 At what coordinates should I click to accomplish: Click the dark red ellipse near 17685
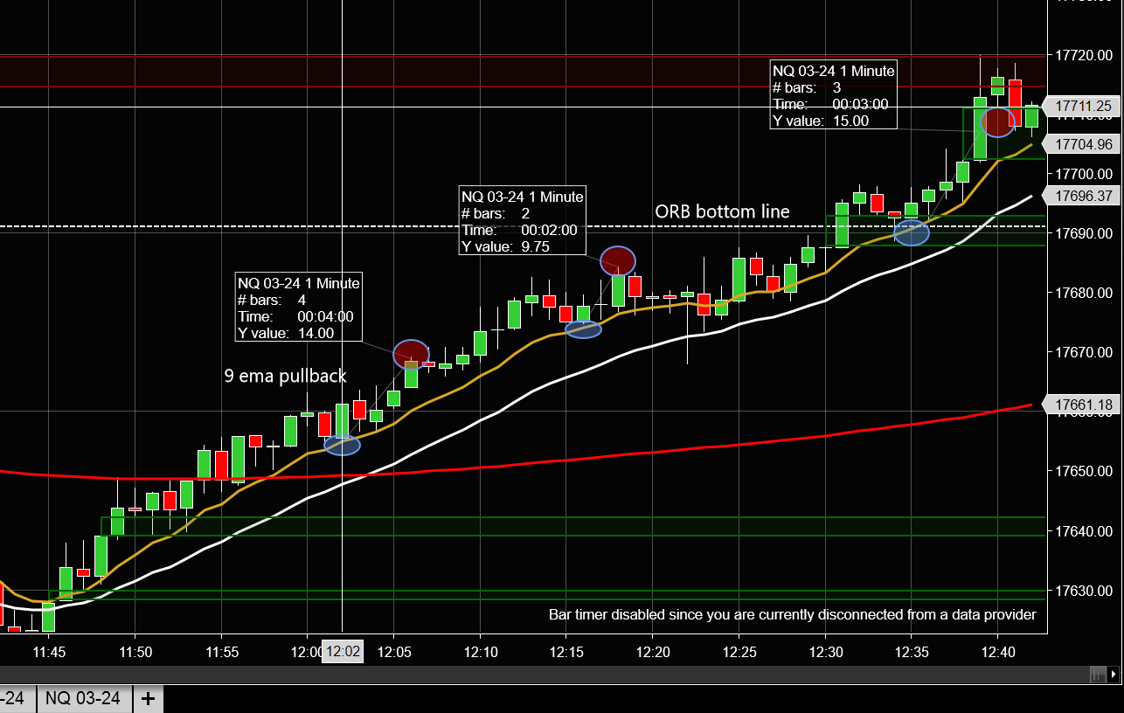618,260
